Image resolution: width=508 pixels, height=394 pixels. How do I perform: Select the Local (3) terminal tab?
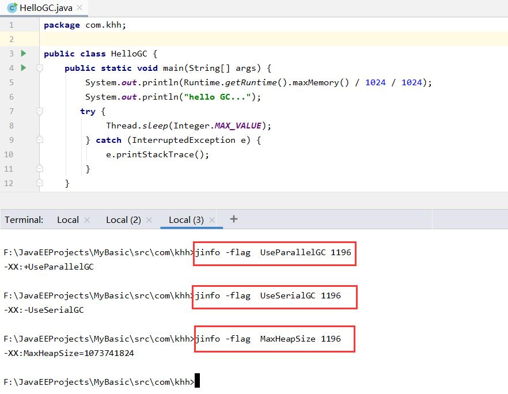coord(186,220)
